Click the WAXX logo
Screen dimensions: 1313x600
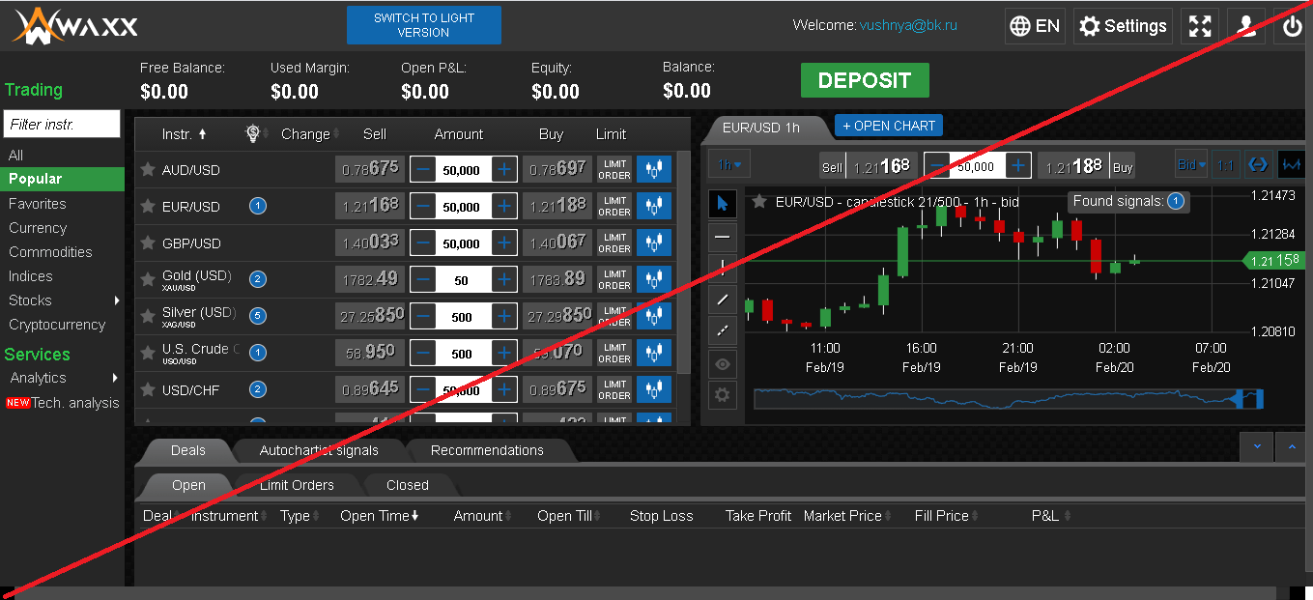click(75, 26)
